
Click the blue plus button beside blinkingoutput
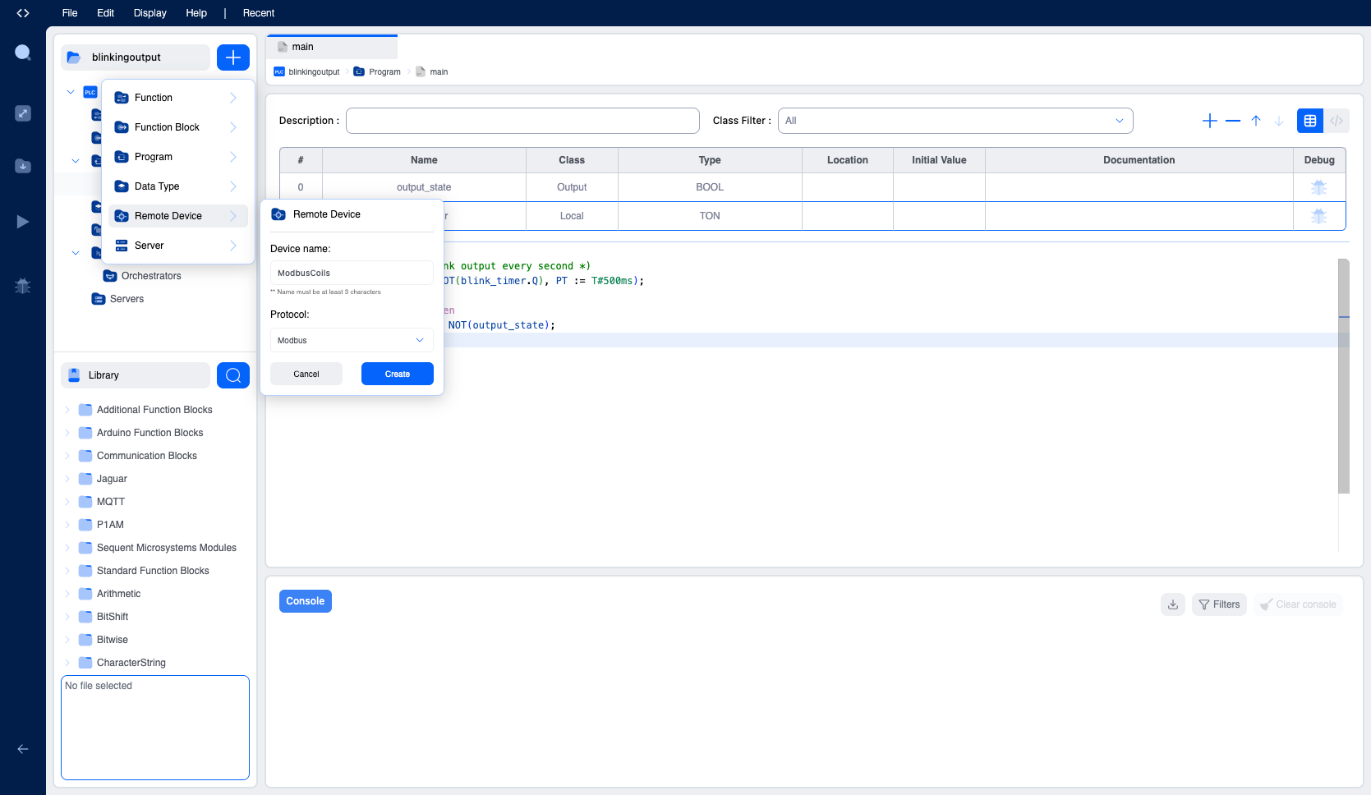[x=233, y=57]
